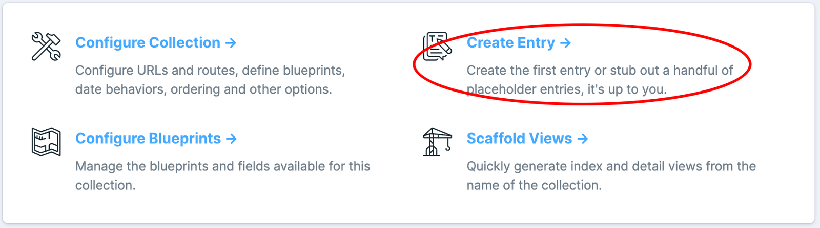Click the line "placeholder entries, it's up to you."

(x=566, y=89)
